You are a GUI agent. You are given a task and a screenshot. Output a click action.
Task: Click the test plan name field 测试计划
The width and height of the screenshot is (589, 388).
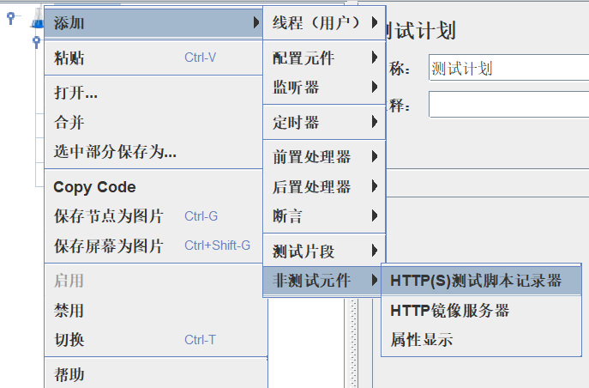point(508,68)
